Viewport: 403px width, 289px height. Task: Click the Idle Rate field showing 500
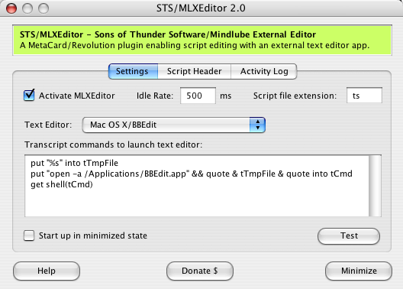pyautogui.click(x=198, y=96)
